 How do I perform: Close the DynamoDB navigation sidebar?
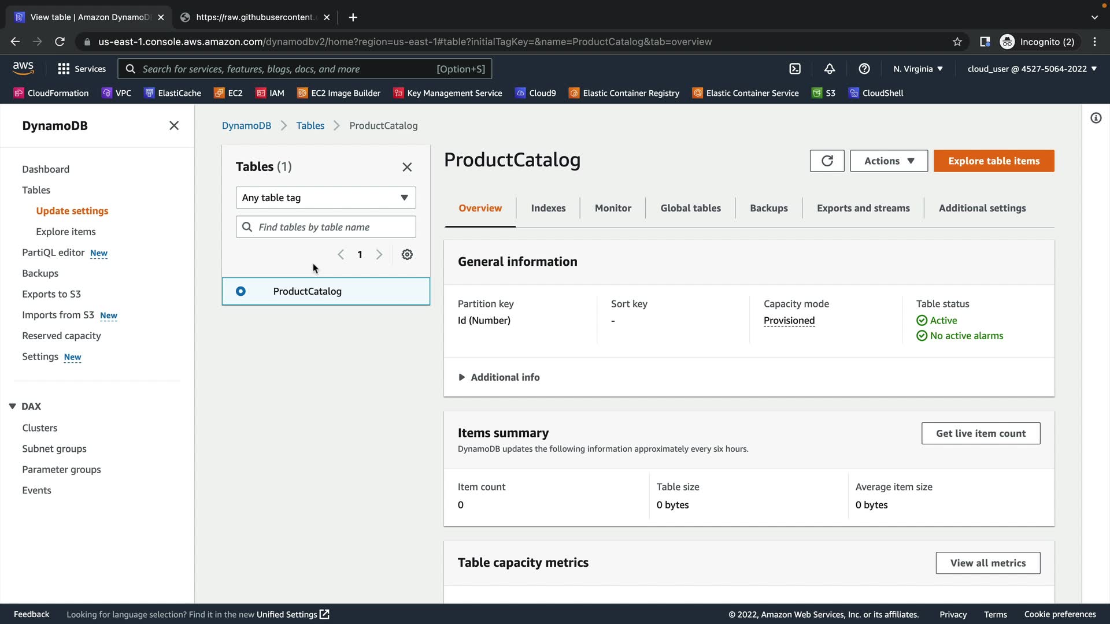pyautogui.click(x=174, y=125)
